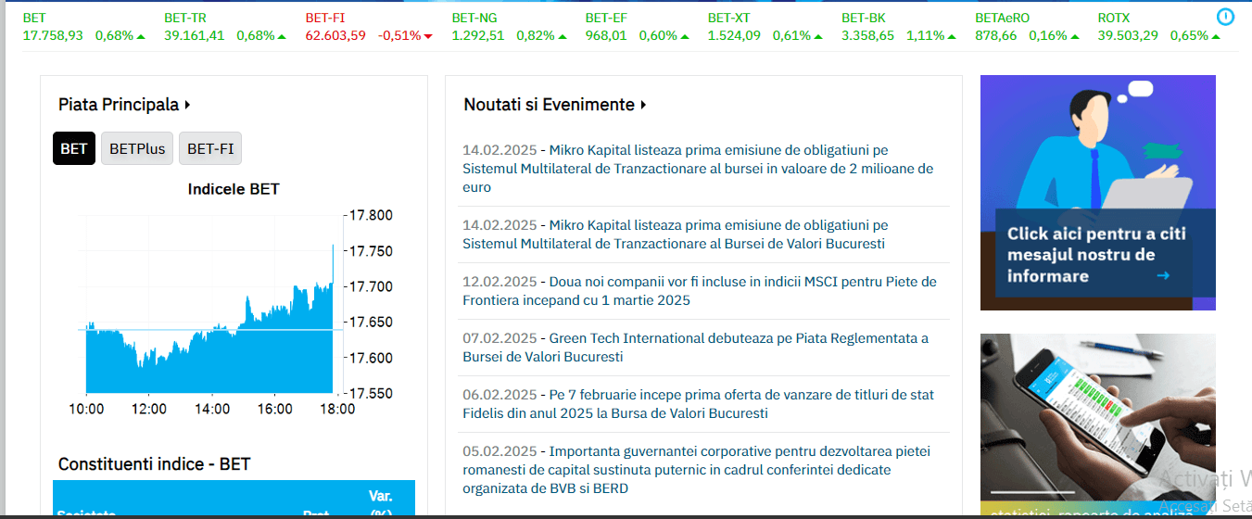Click arrow icon on info message banner
The width and height of the screenshot is (1252, 519).
[x=1163, y=276]
